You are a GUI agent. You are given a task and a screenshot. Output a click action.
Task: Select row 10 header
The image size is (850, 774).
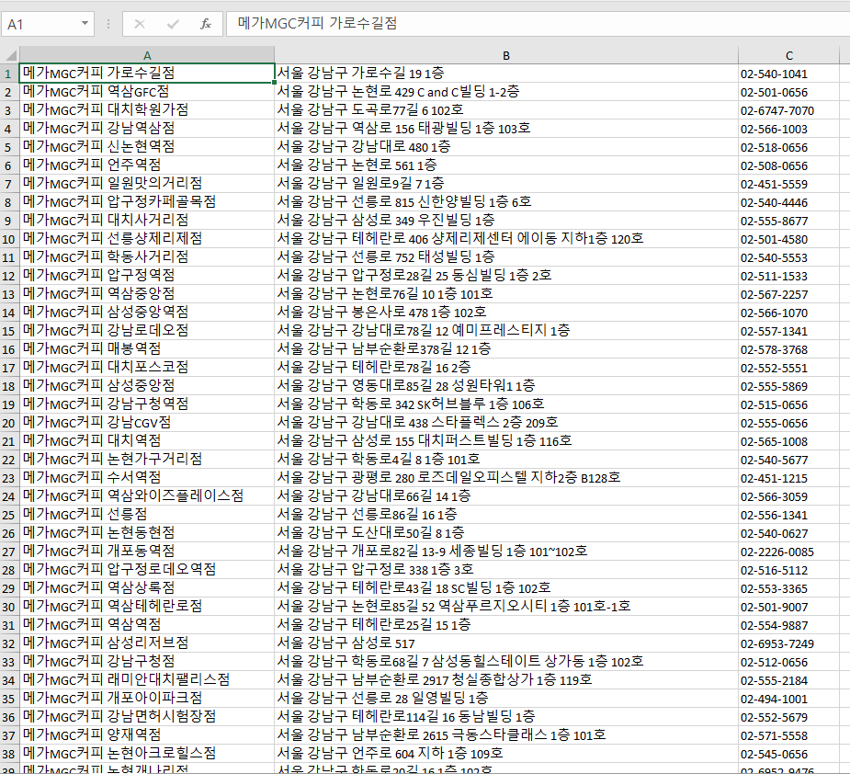click(x=9, y=239)
